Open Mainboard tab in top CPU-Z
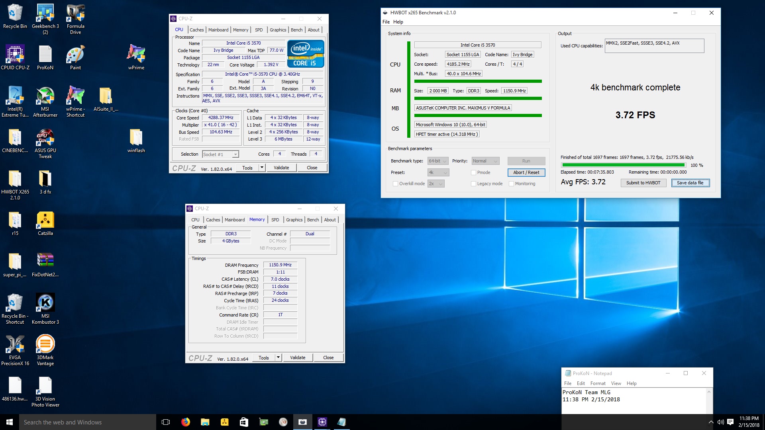The height and width of the screenshot is (430, 765). 218,30
